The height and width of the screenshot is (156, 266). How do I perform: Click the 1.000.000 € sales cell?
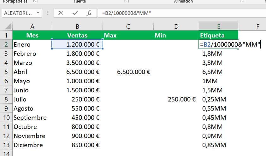coord(77,81)
